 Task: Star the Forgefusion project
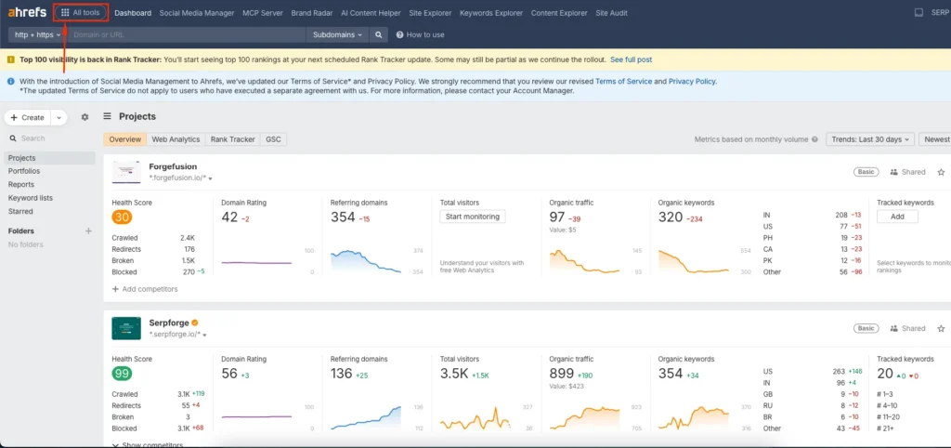click(x=941, y=172)
